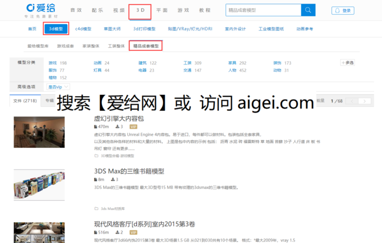Open the 音效 top navigation item
Viewport: 382px width, 243px height.
click(76, 10)
